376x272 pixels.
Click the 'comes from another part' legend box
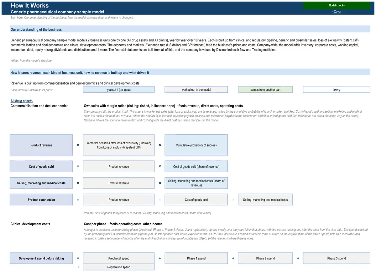click(265, 90)
